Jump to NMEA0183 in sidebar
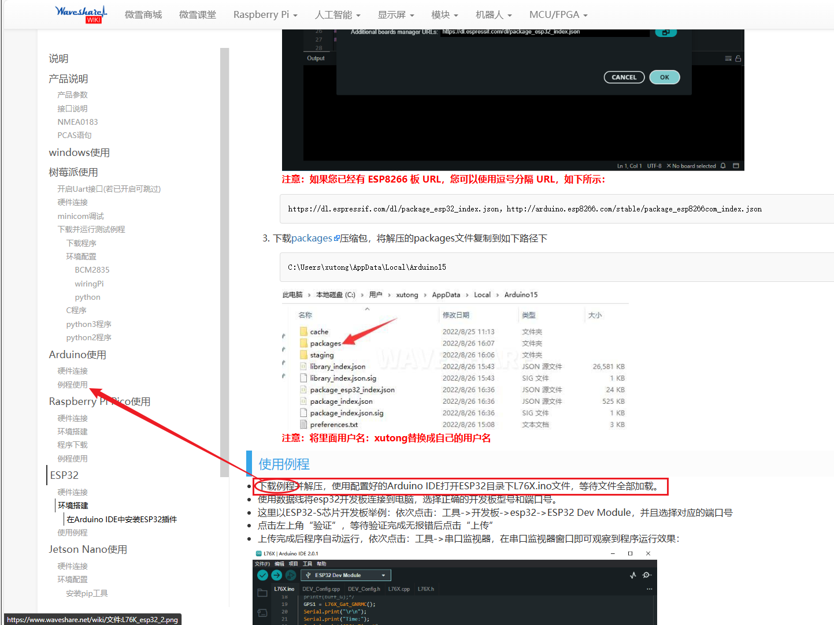834x625 pixels. pyautogui.click(x=77, y=122)
